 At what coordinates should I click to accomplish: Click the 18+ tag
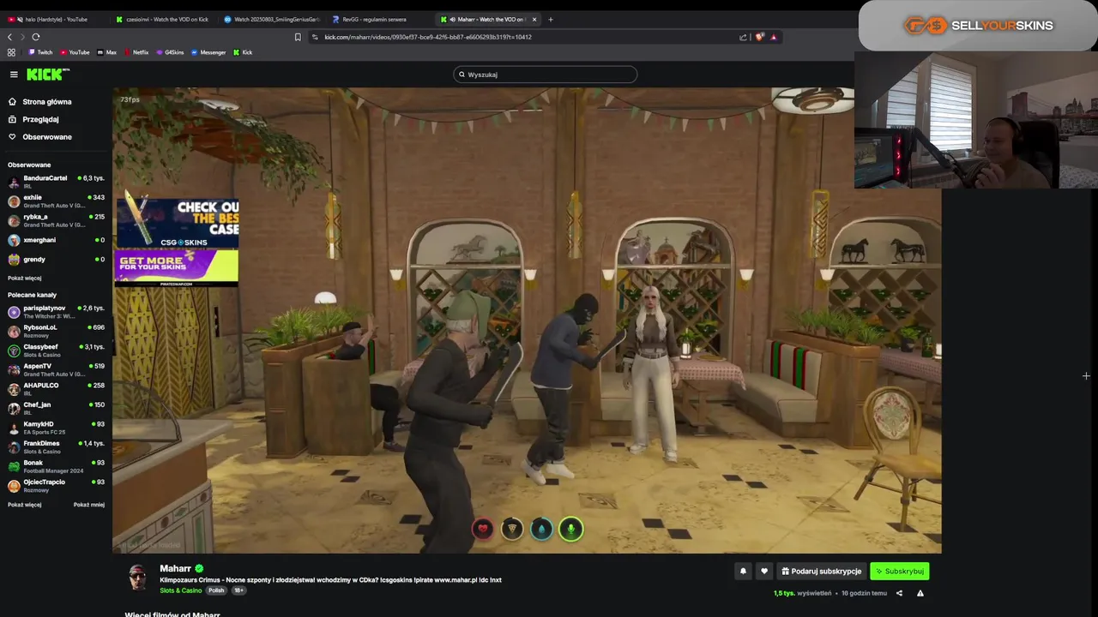[238, 590]
